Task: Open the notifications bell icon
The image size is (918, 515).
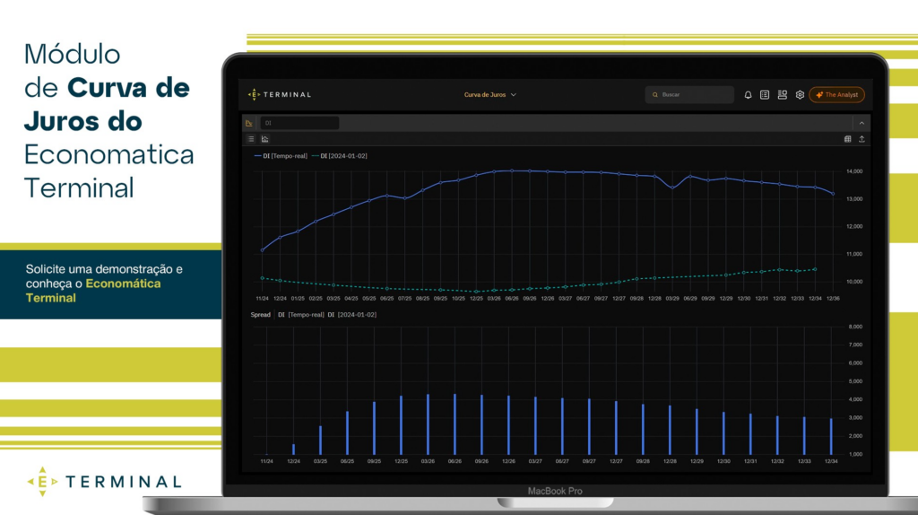Action: 748,95
